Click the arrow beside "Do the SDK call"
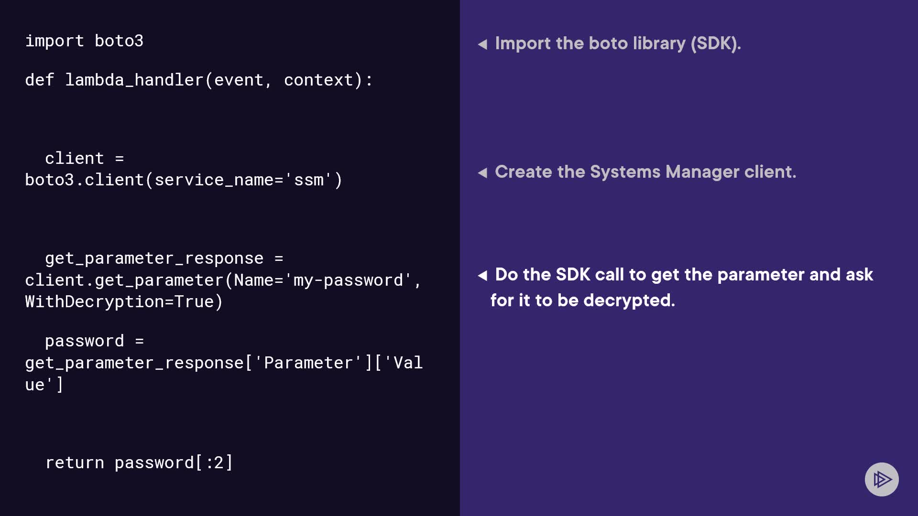This screenshot has width=918, height=516. pyautogui.click(x=482, y=276)
